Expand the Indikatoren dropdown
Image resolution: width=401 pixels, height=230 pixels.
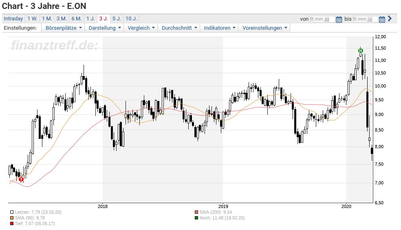[219, 28]
